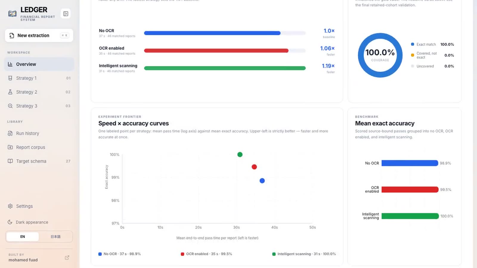Click the Exact match blue legend swatch
Screen dimensions: 477x268
point(413,44)
